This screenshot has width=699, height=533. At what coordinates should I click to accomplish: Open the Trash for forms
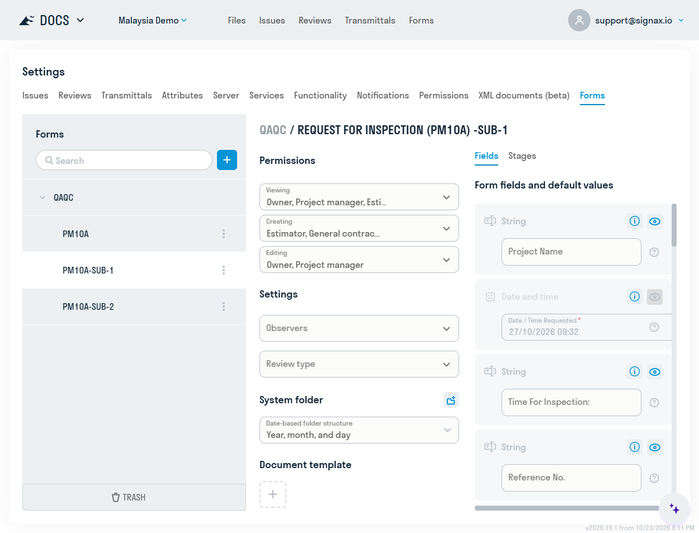click(x=134, y=497)
